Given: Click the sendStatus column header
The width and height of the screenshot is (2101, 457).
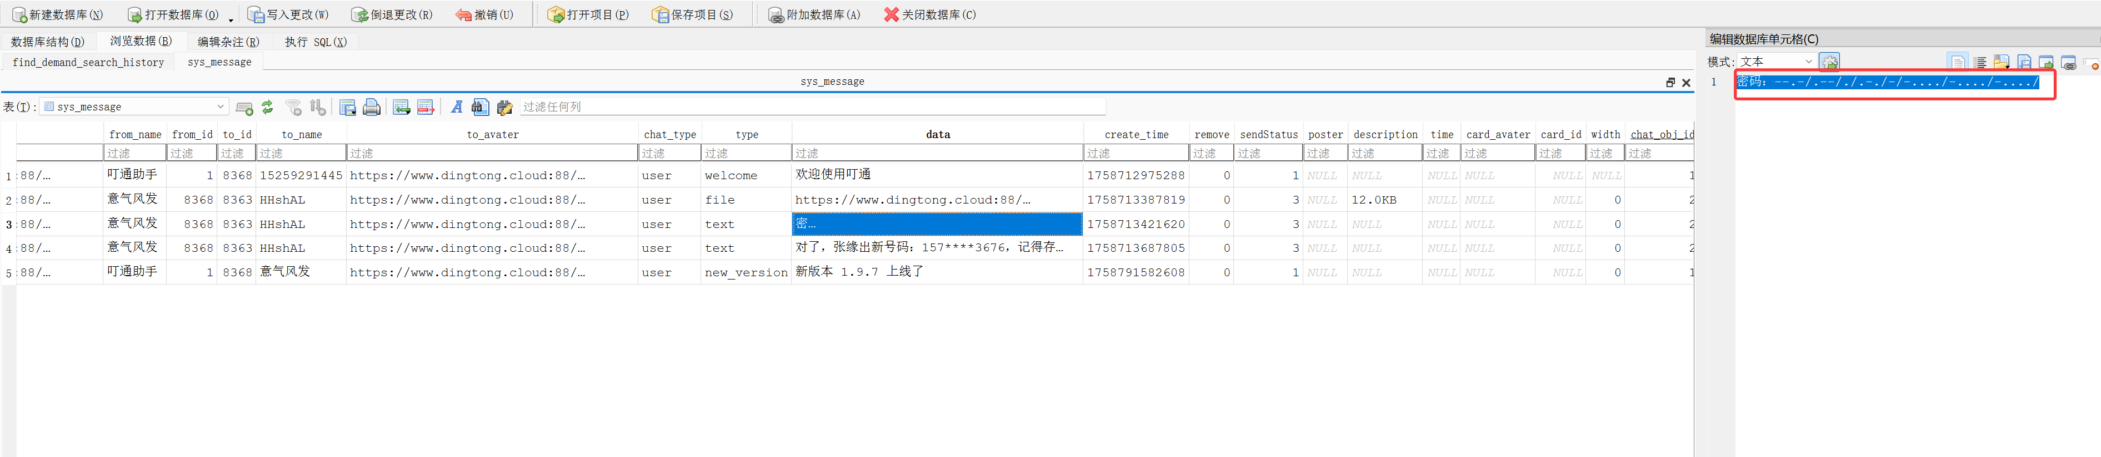Looking at the screenshot, I should tap(1268, 134).
